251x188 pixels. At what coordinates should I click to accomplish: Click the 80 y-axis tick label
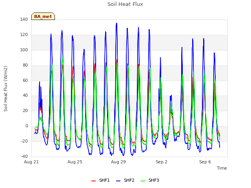25,65
